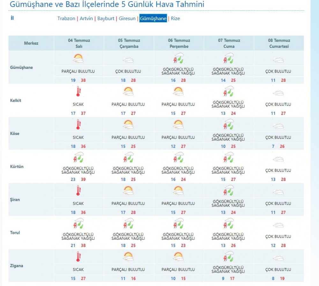
Task: Click Kelkit's hot thermometer icon on Salı
Action: 78,92
